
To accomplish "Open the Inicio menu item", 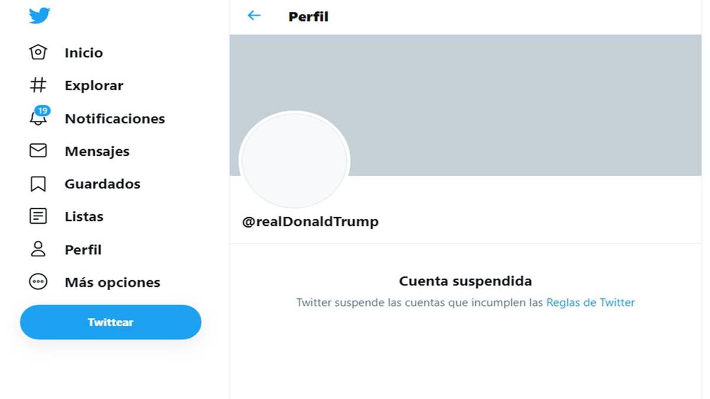I will [x=83, y=53].
